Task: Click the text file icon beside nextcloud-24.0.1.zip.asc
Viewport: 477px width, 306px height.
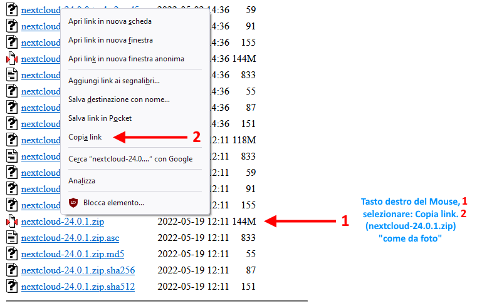Action: click(11, 238)
